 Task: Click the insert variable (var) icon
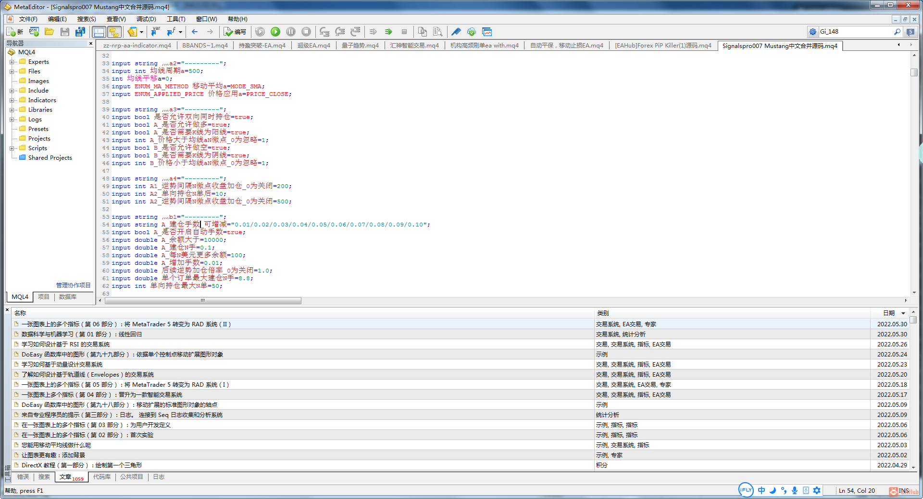pos(155,32)
